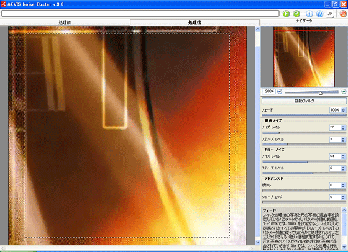Click luminance ノイズ レベル slider track
This screenshot has width=348, height=252.
pyautogui.click(x=304, y=133)
